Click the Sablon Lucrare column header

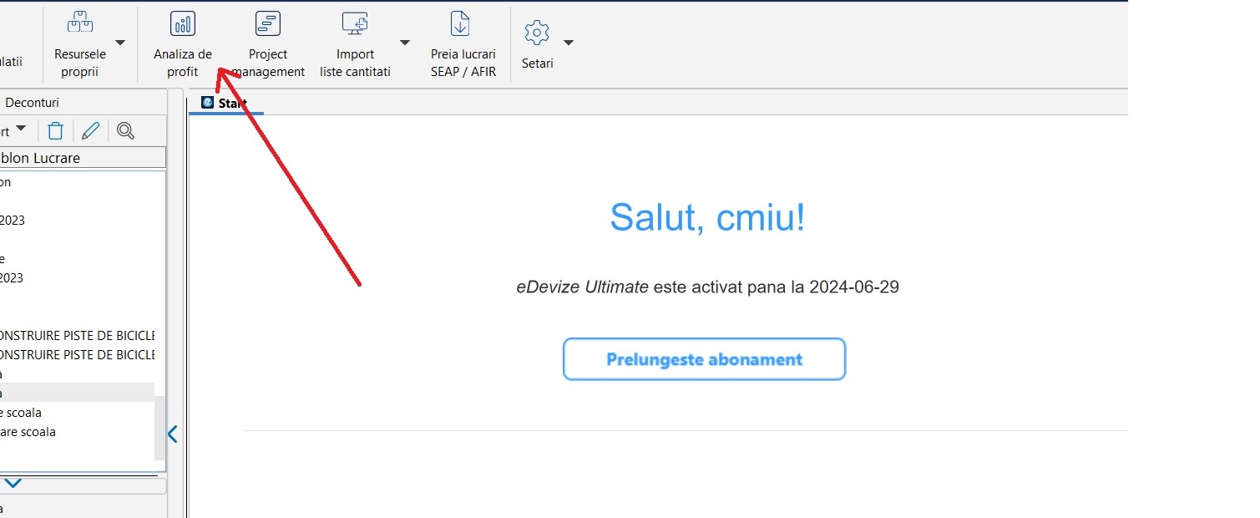coord(83,158)
